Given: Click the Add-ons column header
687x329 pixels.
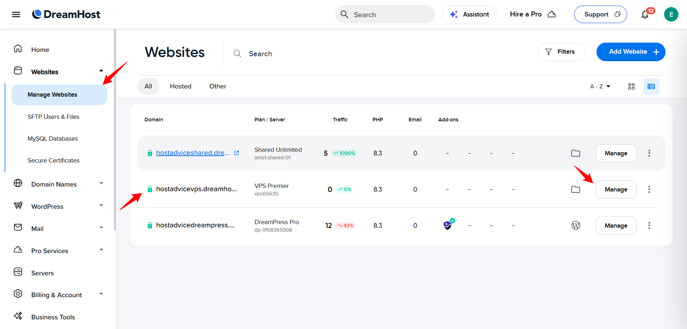Looking at the screenshot, I should coord(448,120).
